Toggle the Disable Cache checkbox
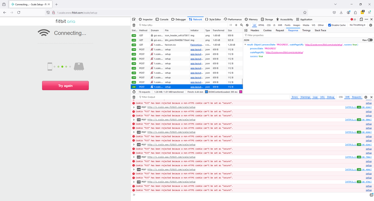This screenshot has height=201, width=374. 329,25
